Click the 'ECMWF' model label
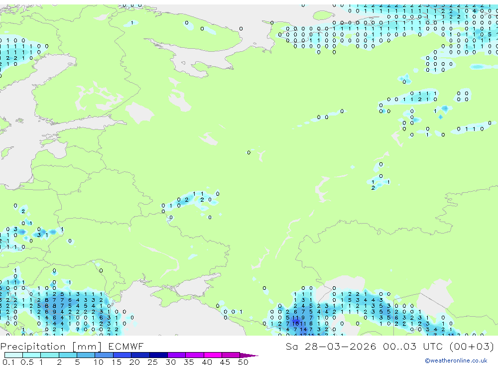The image size is (498, 365). (126, 346)
